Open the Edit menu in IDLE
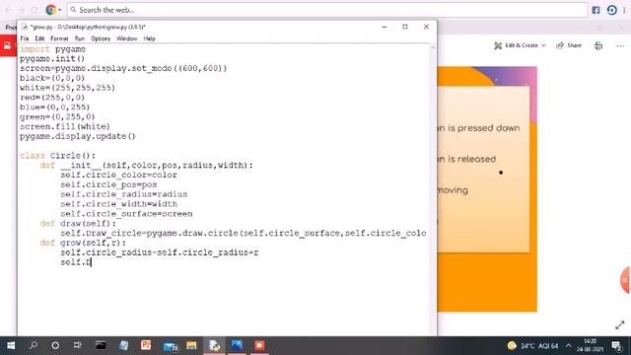 (39, 38)
